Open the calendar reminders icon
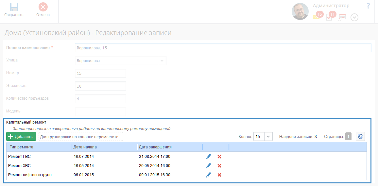This screenshot has width=378, height=186. [342, 17]
